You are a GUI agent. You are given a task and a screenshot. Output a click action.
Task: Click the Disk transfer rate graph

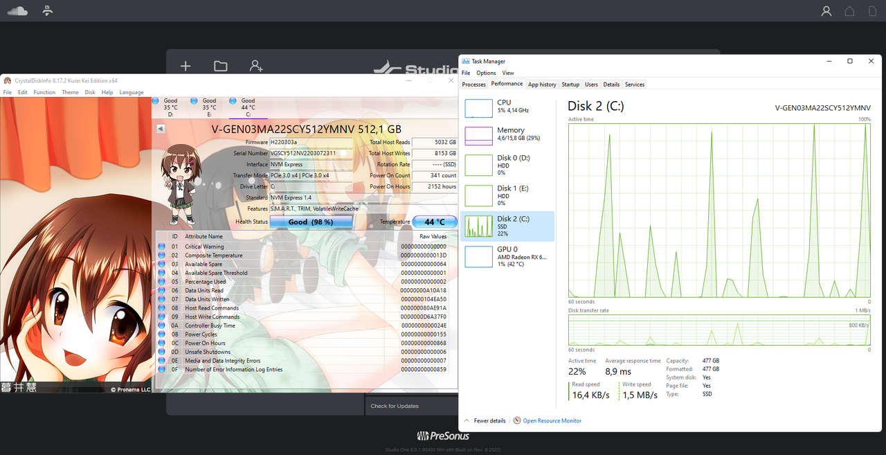pos(719,329)
